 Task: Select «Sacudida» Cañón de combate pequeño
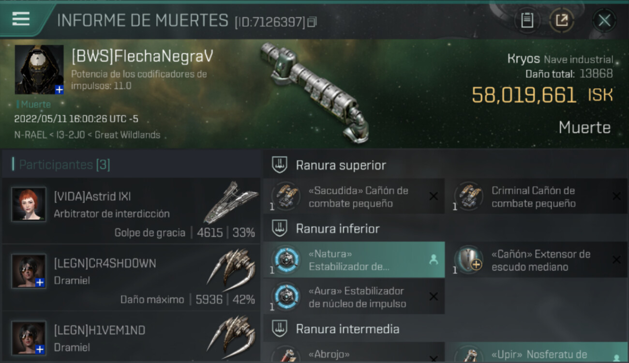click(x=354, y=197)
